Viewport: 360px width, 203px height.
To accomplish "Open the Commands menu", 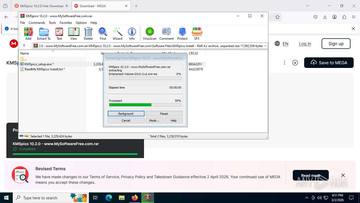I will coord(37,23).
